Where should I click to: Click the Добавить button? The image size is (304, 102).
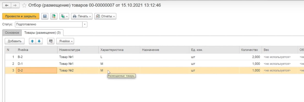coord(14,41)
